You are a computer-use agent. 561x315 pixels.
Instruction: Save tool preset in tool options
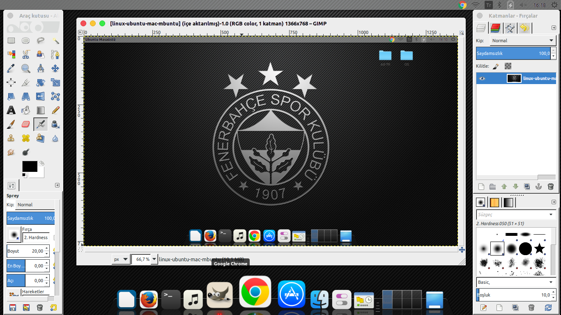(x=12, y=308)
